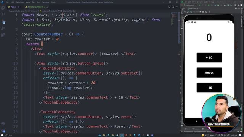This screenshot has height=137, width=244.
Task: Click LogBox import in line 2
Action: coord(138,20)
